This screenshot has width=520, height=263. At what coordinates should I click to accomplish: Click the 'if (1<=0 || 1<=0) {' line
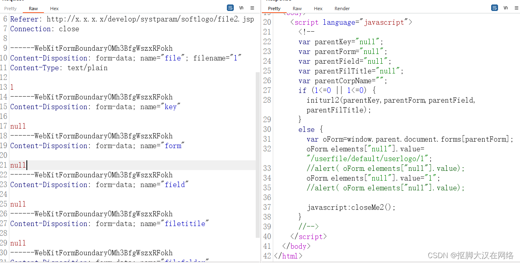click(337, 91)
